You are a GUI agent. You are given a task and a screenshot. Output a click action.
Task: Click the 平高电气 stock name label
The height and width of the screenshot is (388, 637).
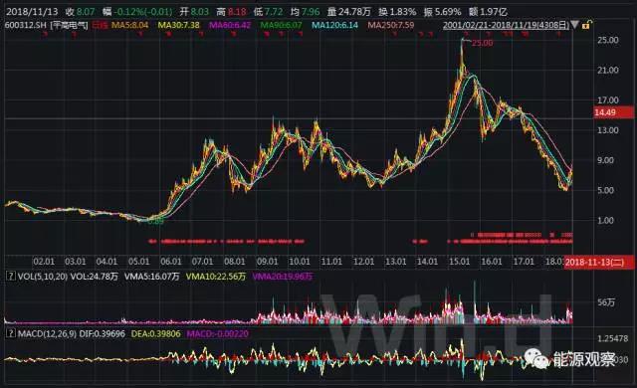pyautogui.click(x=69, y=25)
